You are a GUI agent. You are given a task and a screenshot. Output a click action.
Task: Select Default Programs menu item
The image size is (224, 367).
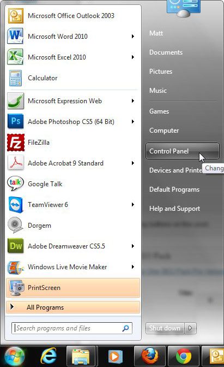[x=174, y=190]
